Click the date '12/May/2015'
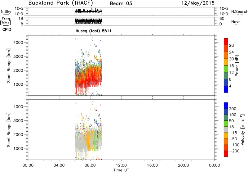Image resolution: width=248 pixels, height=172 pixels. click(198, 3)
